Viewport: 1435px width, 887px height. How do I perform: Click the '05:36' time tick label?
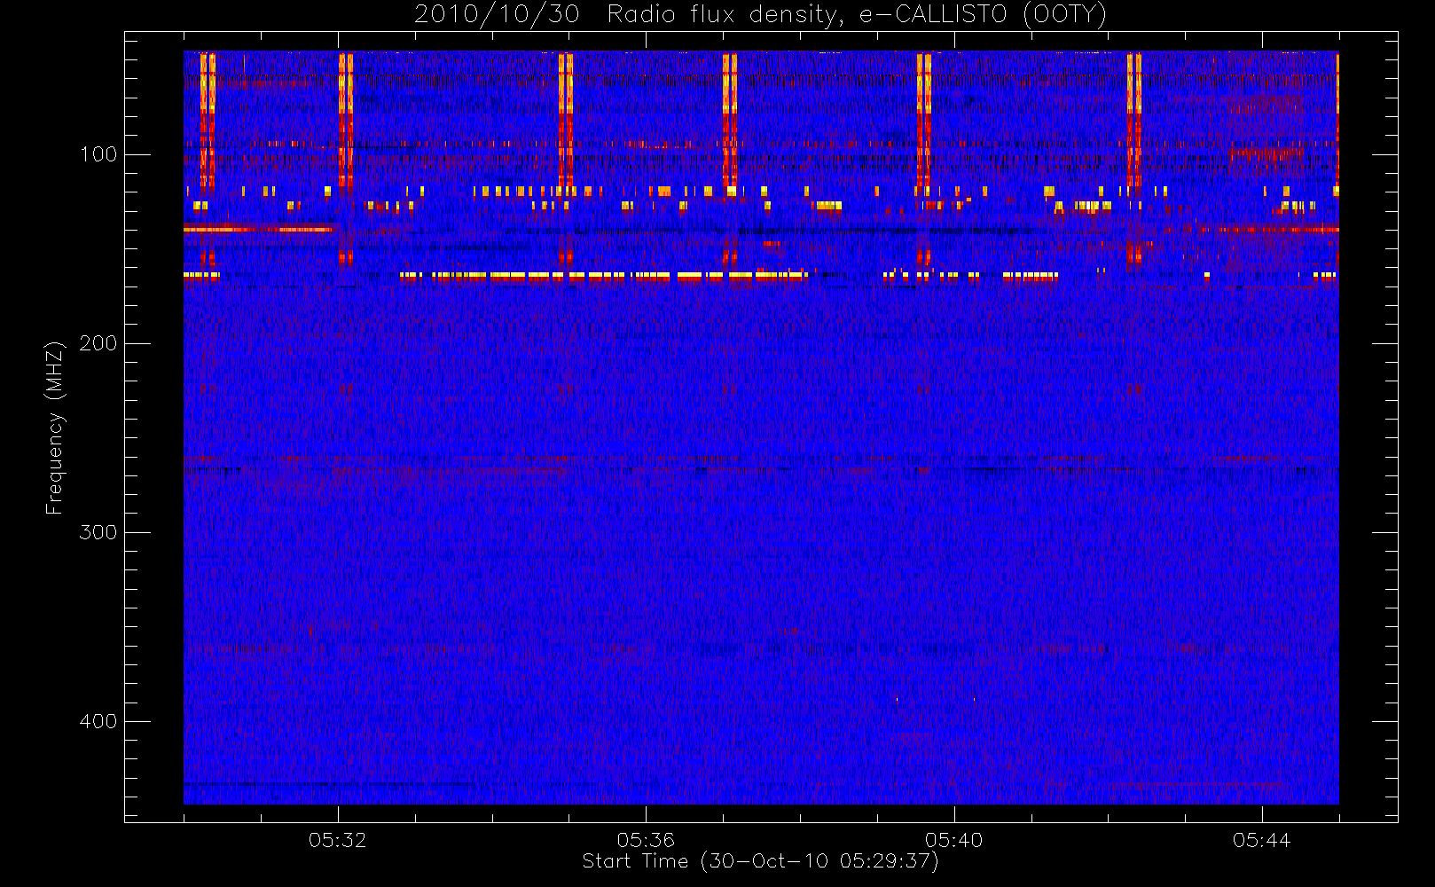click(646, 840)
